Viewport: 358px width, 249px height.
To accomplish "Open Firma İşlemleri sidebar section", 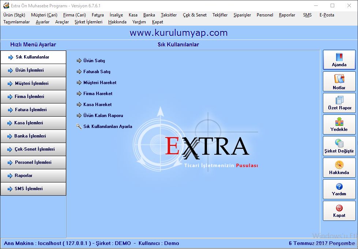I will (x=33, y=97).
